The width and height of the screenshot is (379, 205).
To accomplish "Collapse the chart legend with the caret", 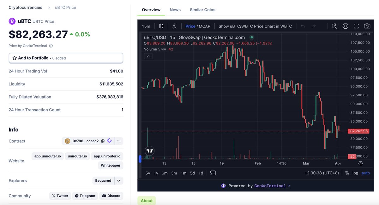I will pyautogui.click(x=148, y=56).
